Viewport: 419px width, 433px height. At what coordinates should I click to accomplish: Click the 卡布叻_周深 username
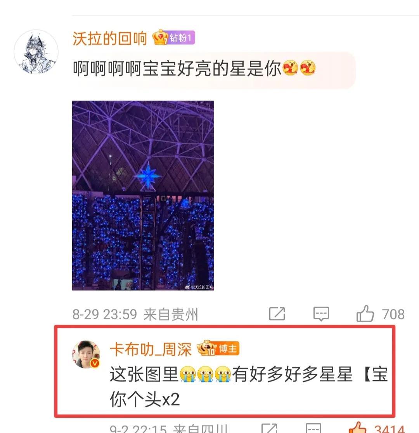[x=151, y=349]
